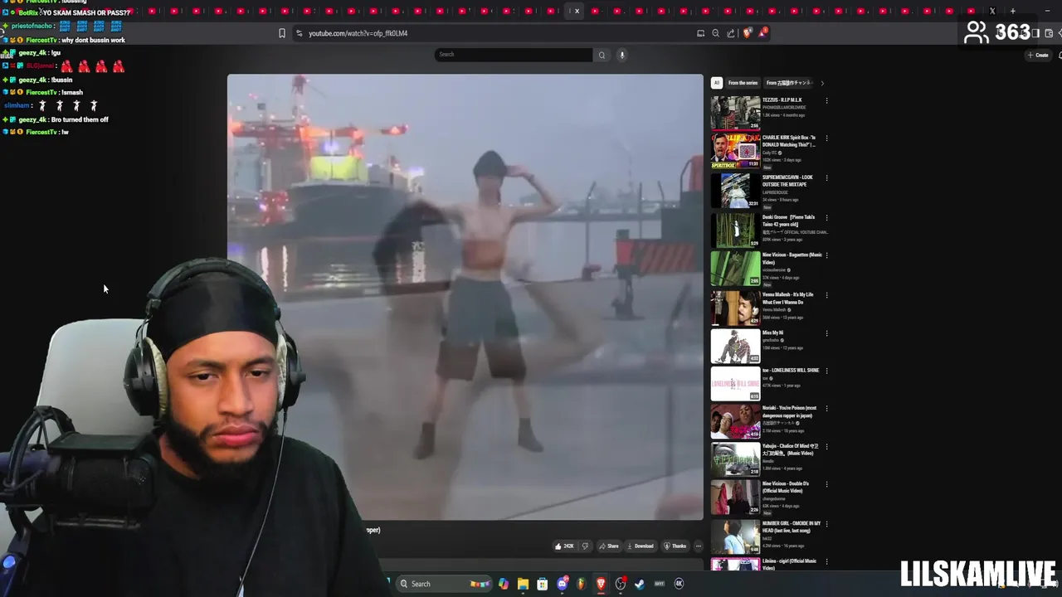Open options menu for TEZZUS - R.I.P M.L.K
The width and height of the screenshot is (1062, 597).
[x=826, y=101]
